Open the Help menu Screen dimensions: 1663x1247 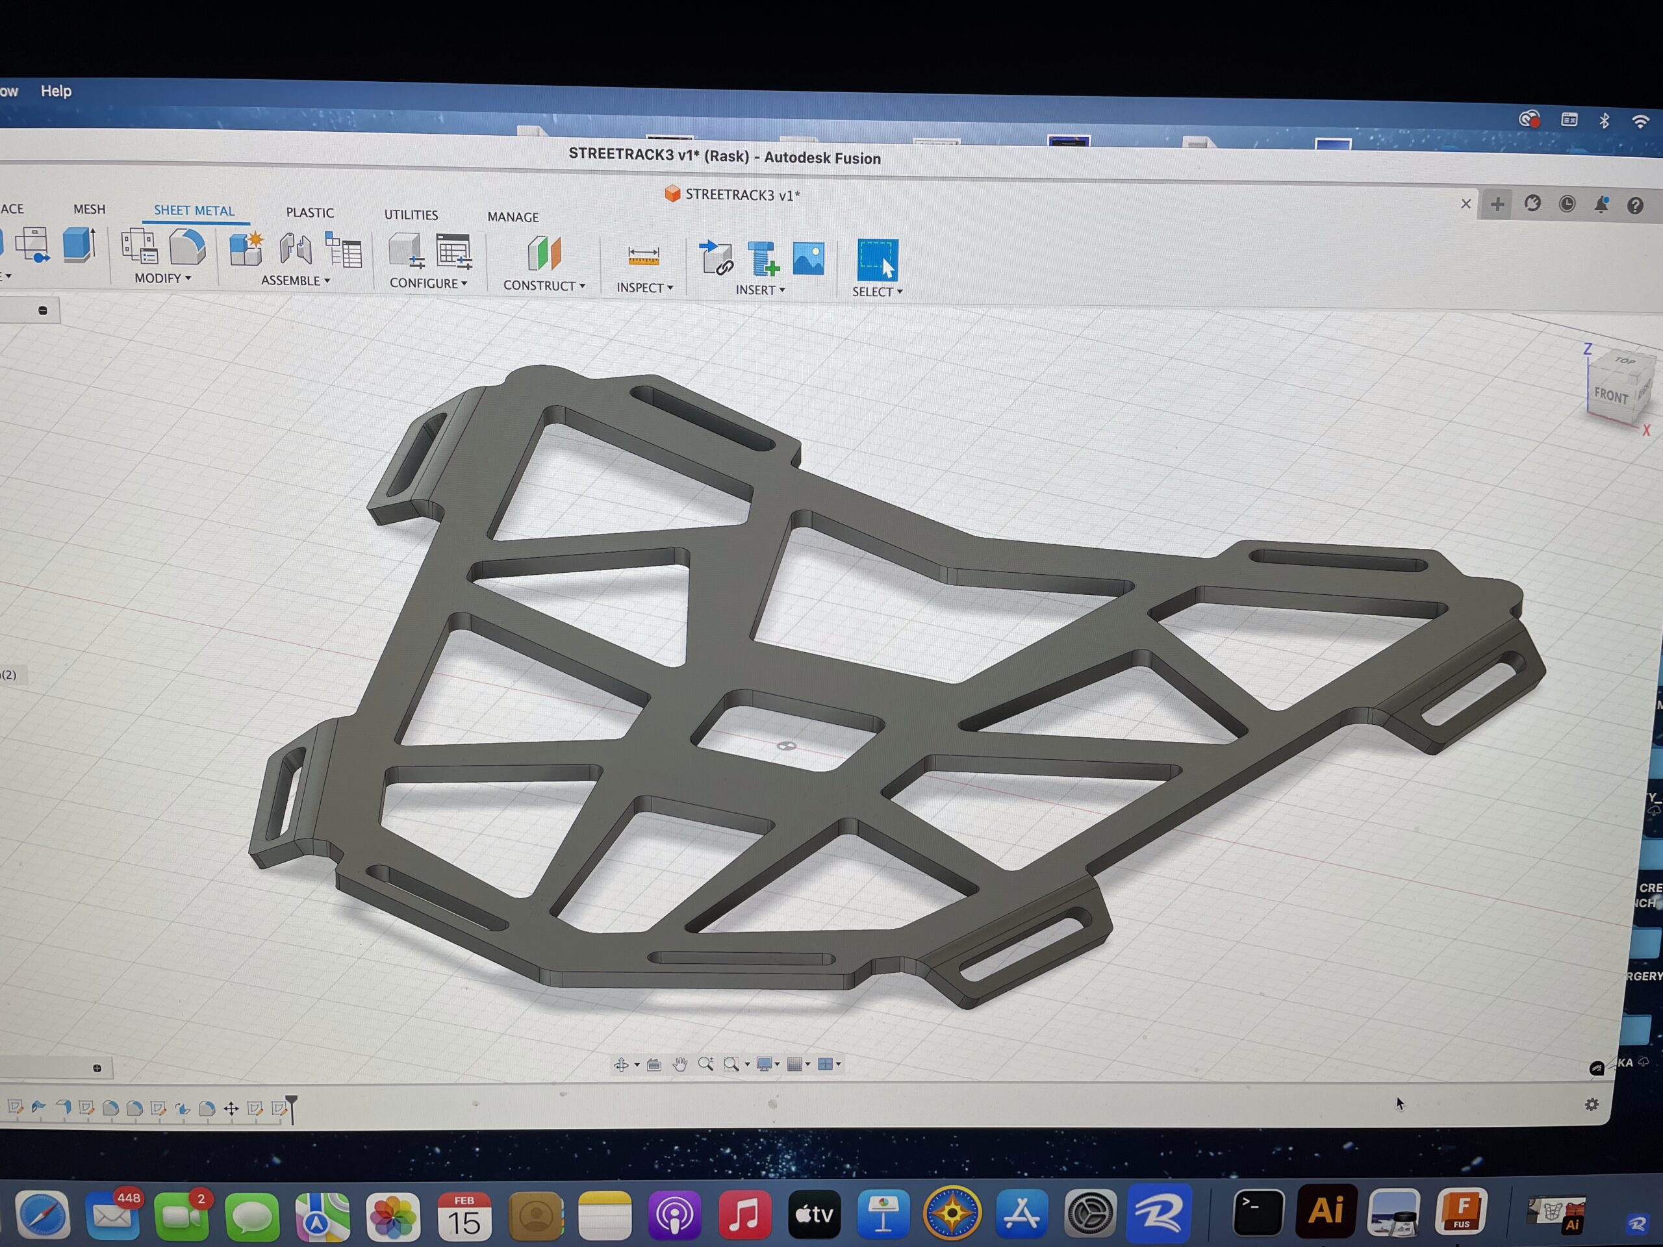pos(57,91)
